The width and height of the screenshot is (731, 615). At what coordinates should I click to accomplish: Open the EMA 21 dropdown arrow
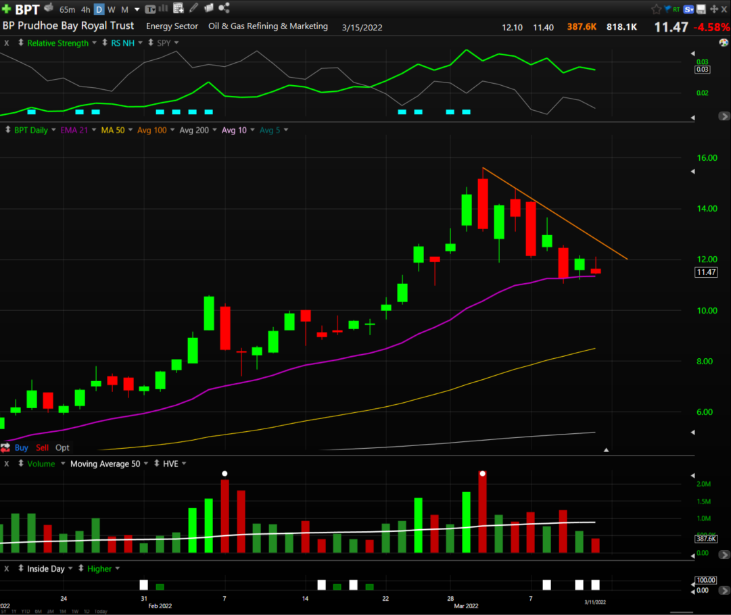pyautogui.click(x=94, y=130)
